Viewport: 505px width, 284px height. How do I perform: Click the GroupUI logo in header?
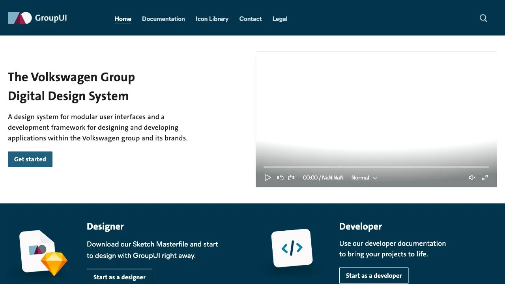(37, 18)
